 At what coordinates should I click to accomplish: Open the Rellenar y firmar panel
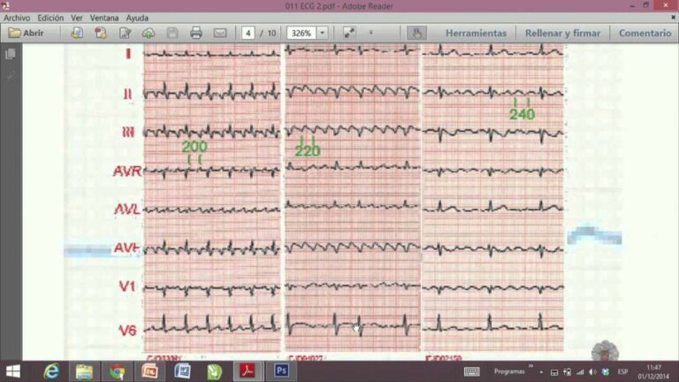(x=562, y=33)
